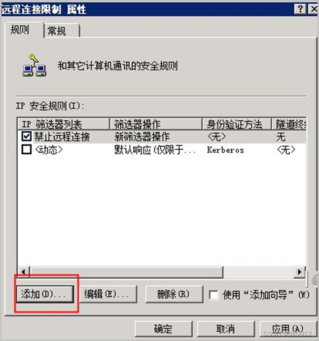Cancel with the 取消 button
The width and height of the screenshot is (319, 341).
coord(226,329)
